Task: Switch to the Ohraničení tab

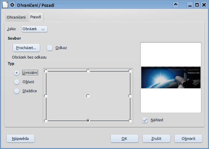Action: point(16,17)
